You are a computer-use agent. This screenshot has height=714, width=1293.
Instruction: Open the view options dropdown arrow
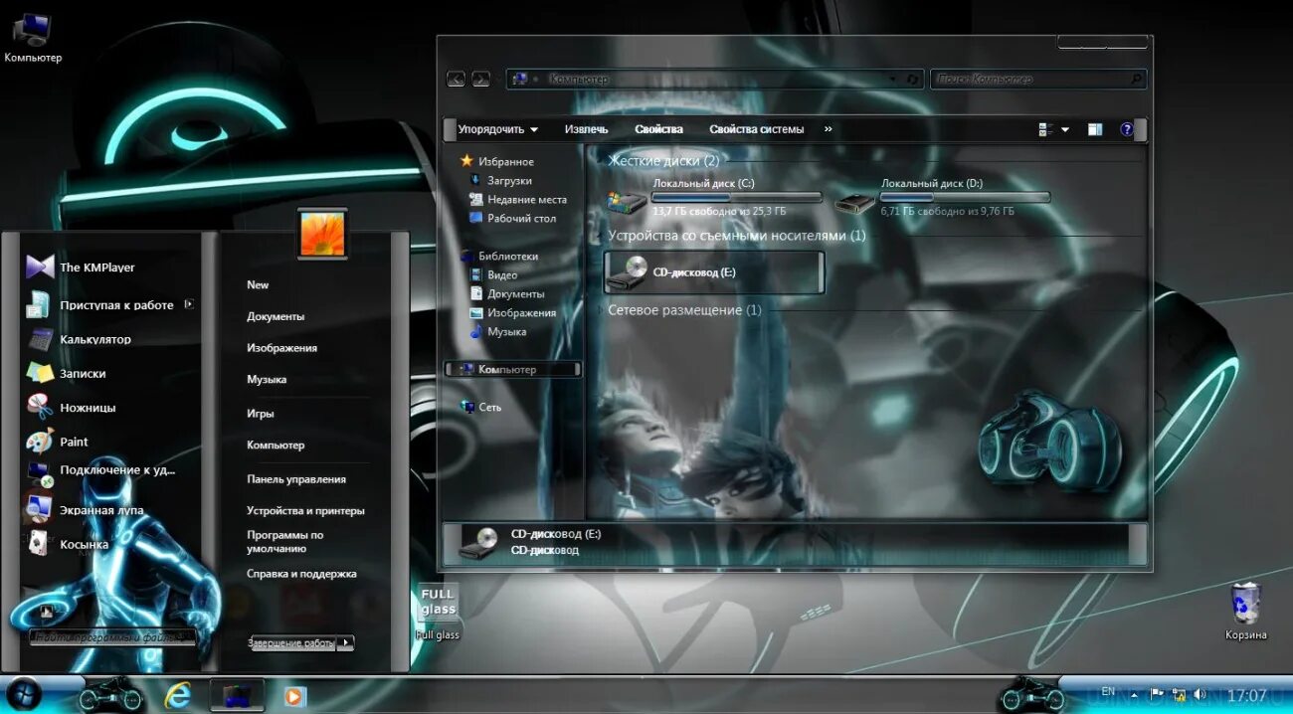(1065, 129)
